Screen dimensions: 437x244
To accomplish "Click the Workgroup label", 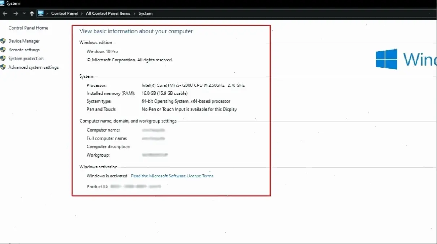I will point(98,155).
